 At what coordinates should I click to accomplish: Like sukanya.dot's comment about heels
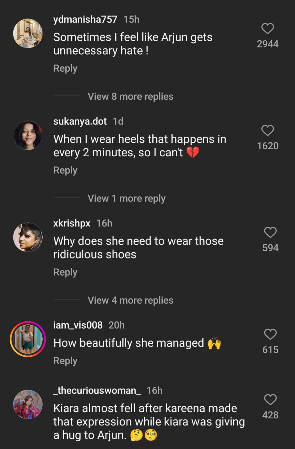click(x=267, y=130)
